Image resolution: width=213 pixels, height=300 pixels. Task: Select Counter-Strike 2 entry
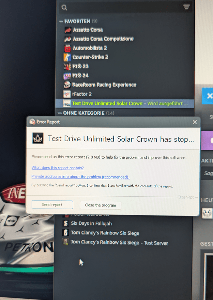pyautogui.click(x=90, y=57)
